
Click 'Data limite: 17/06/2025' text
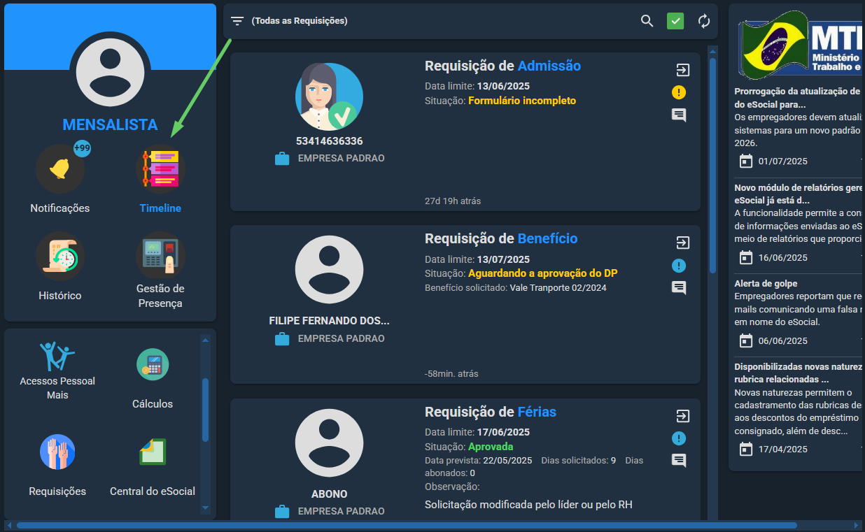tap(477, 432)
